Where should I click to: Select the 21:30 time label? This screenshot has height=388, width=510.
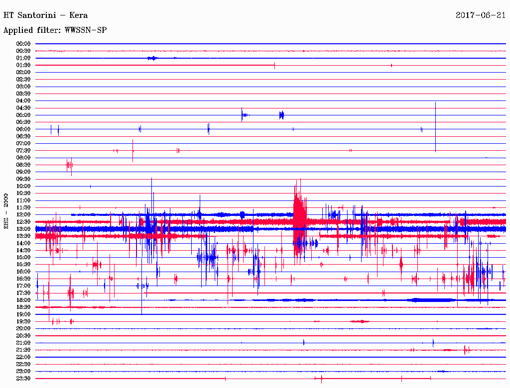(23, 350)
